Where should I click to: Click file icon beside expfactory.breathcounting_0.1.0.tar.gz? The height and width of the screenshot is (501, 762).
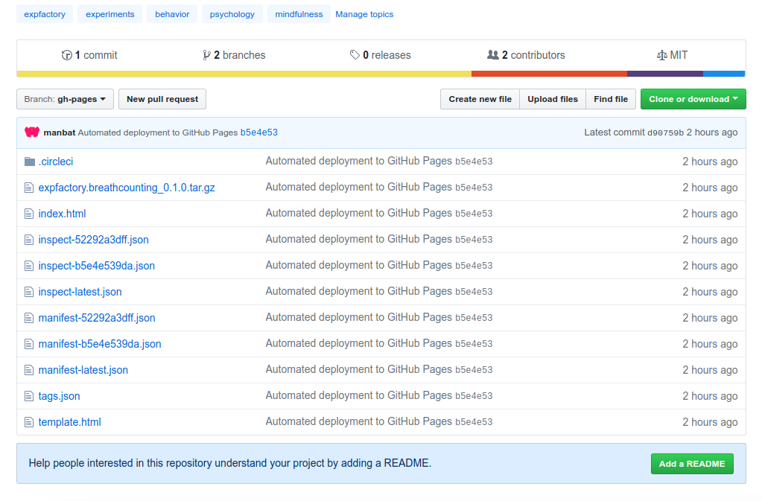(29, 188)
